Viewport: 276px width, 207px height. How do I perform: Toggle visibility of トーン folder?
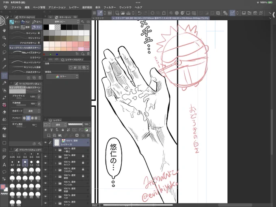point(45,203)
